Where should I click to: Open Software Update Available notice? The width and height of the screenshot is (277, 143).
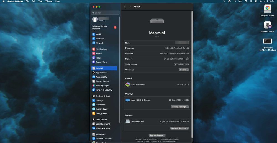pos(104,28)
